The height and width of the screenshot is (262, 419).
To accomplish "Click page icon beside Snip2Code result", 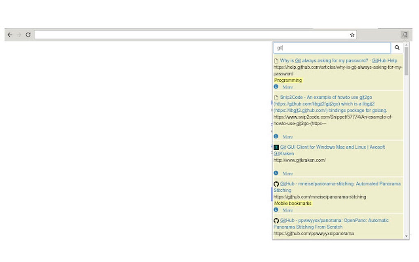I will point(276,97).
